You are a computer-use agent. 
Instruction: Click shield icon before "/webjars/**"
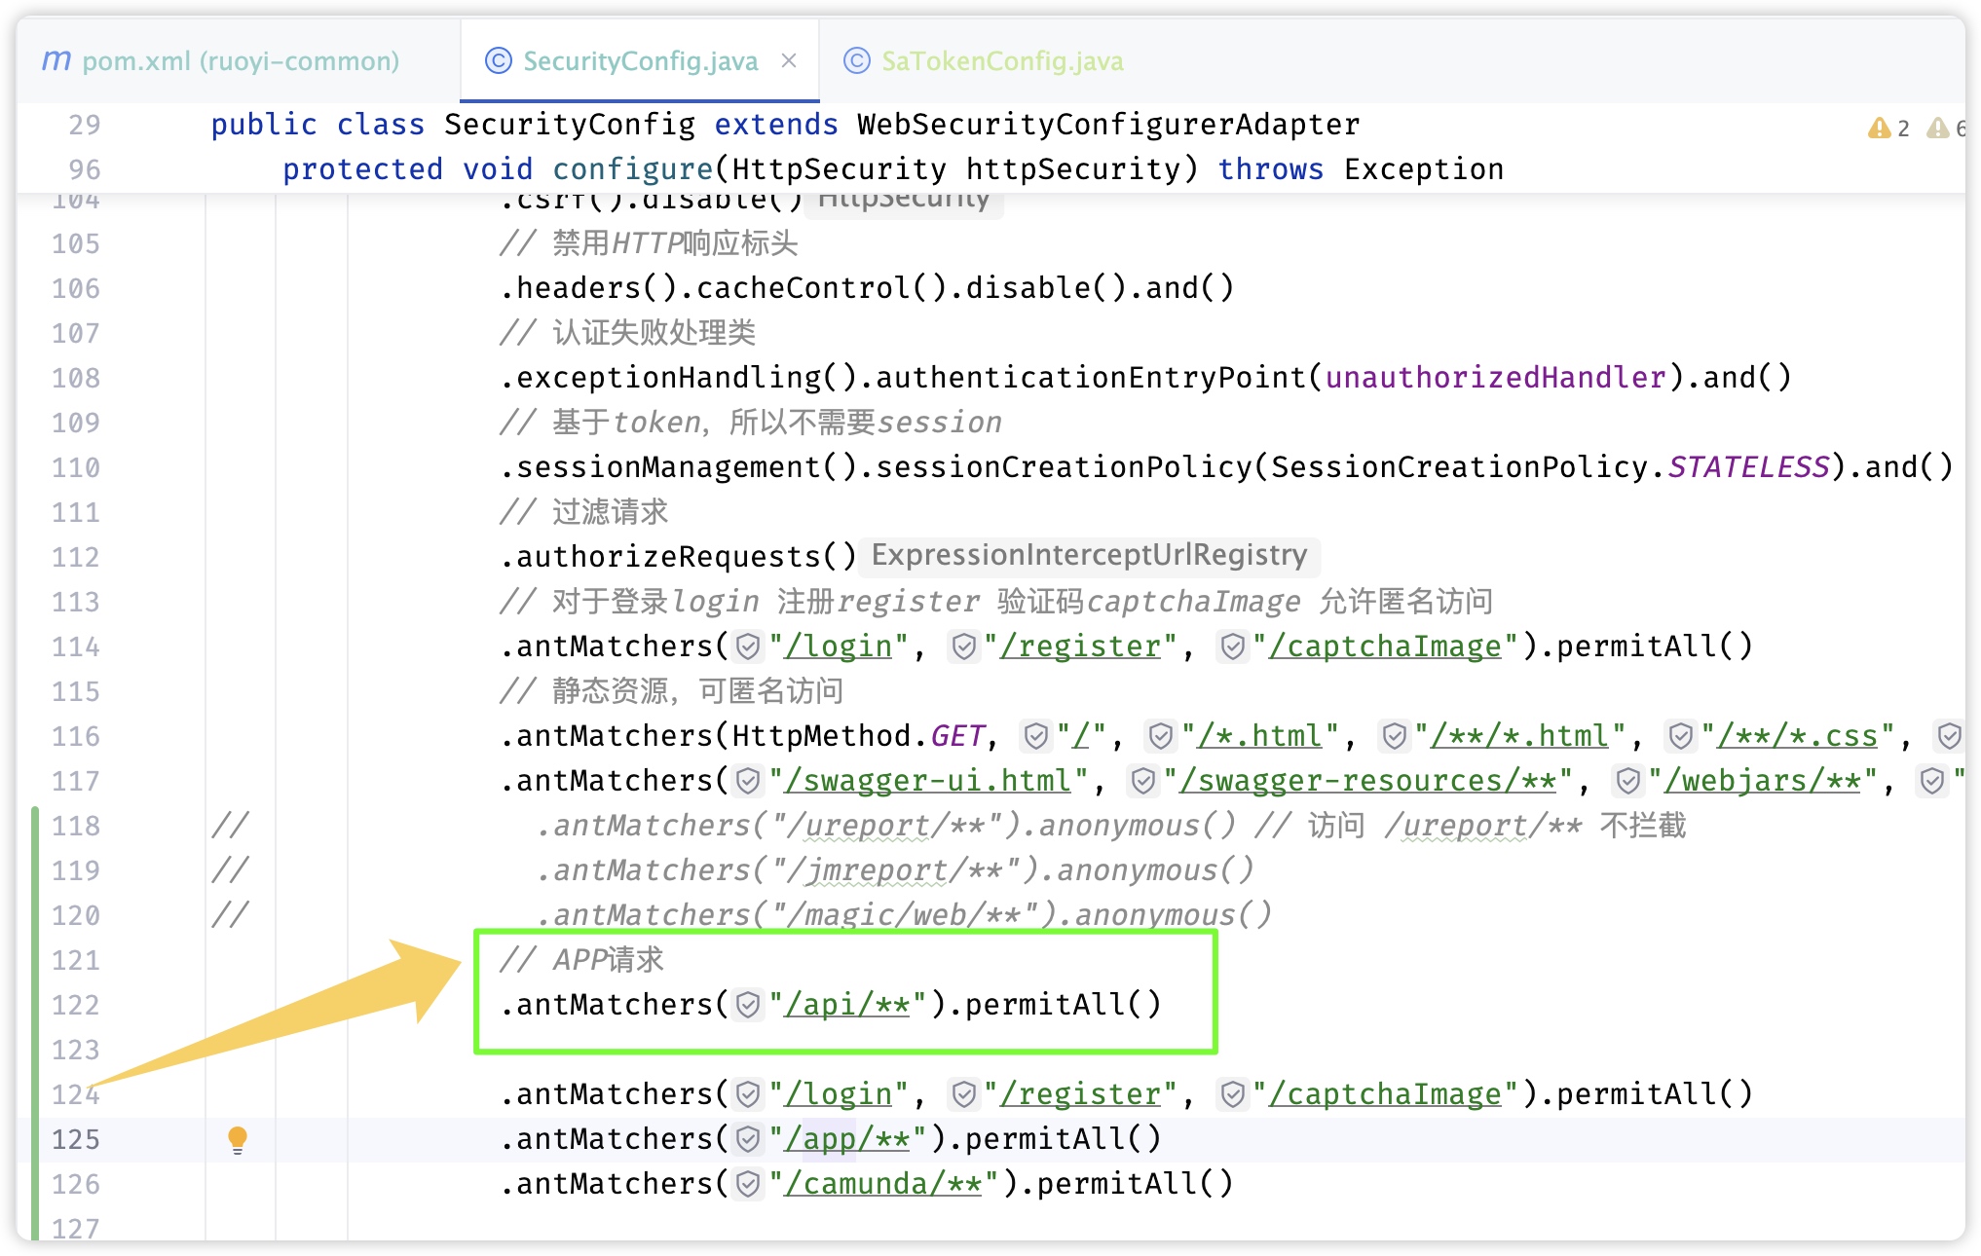tap(1628, 781)
